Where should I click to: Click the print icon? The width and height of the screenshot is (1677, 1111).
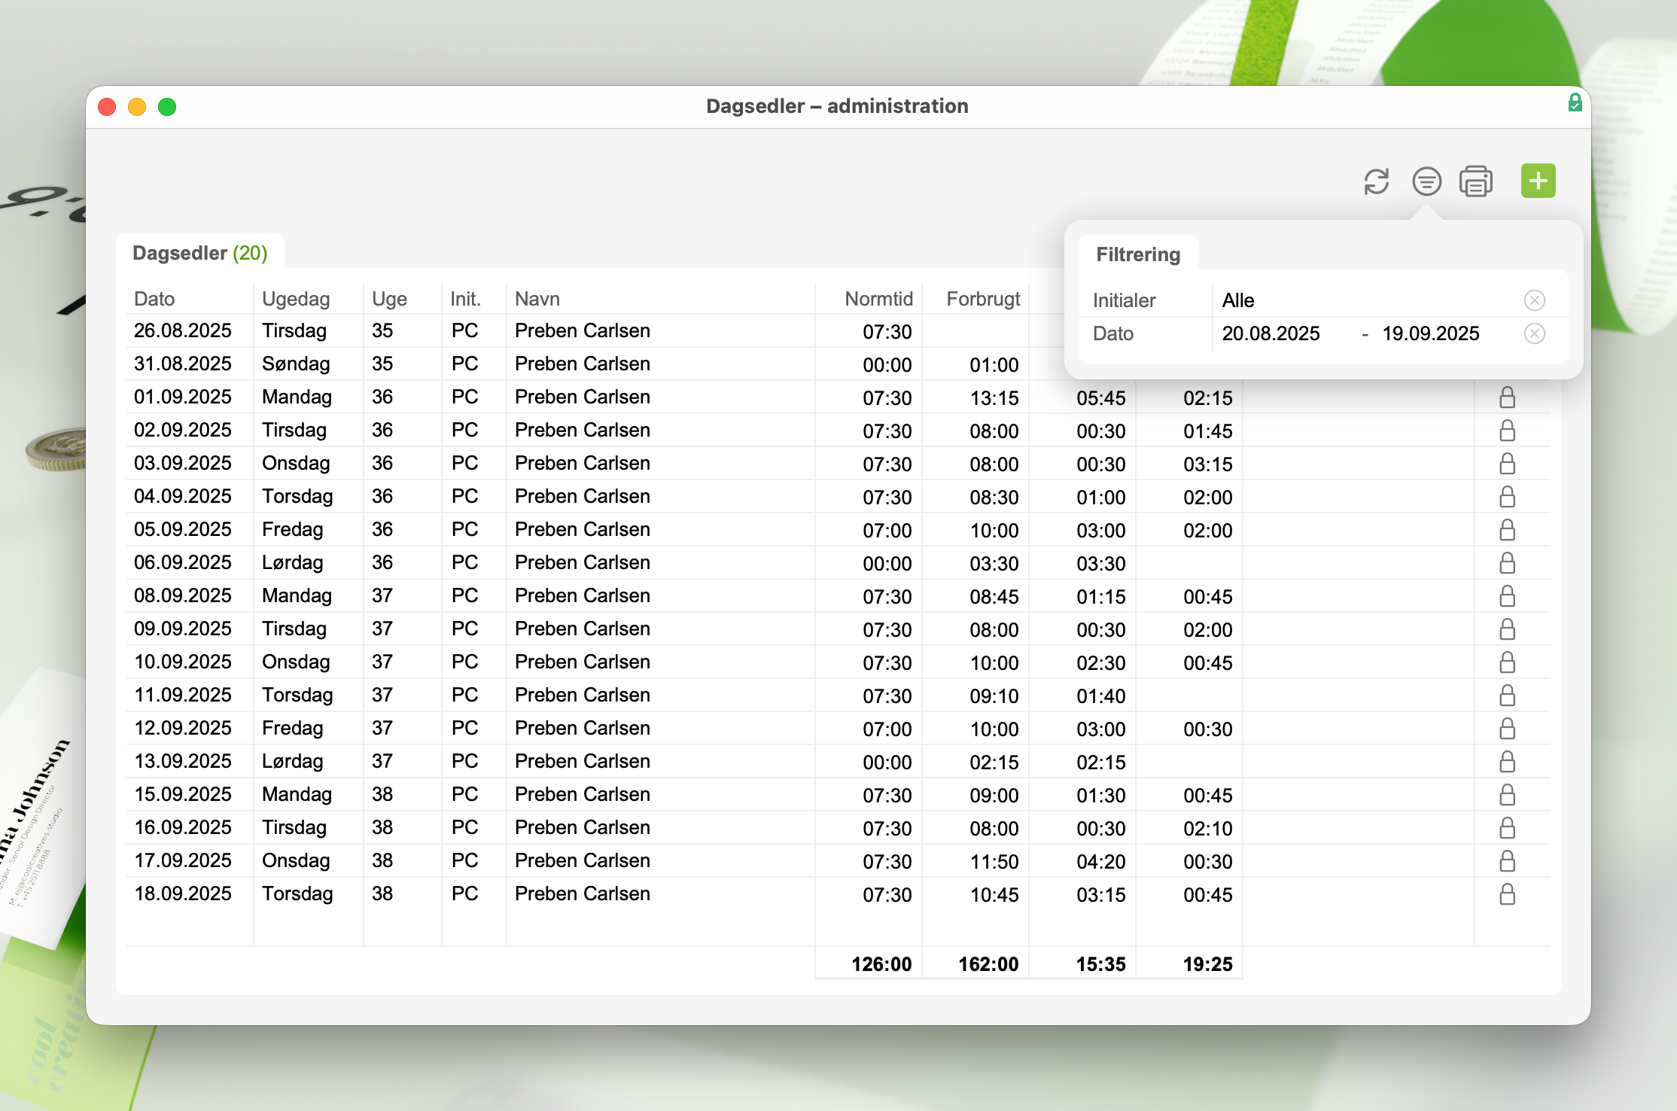tap(1476, 181)
